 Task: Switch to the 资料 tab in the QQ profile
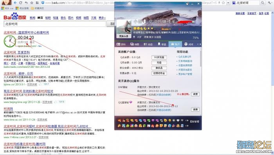click(x=121, y=44)
